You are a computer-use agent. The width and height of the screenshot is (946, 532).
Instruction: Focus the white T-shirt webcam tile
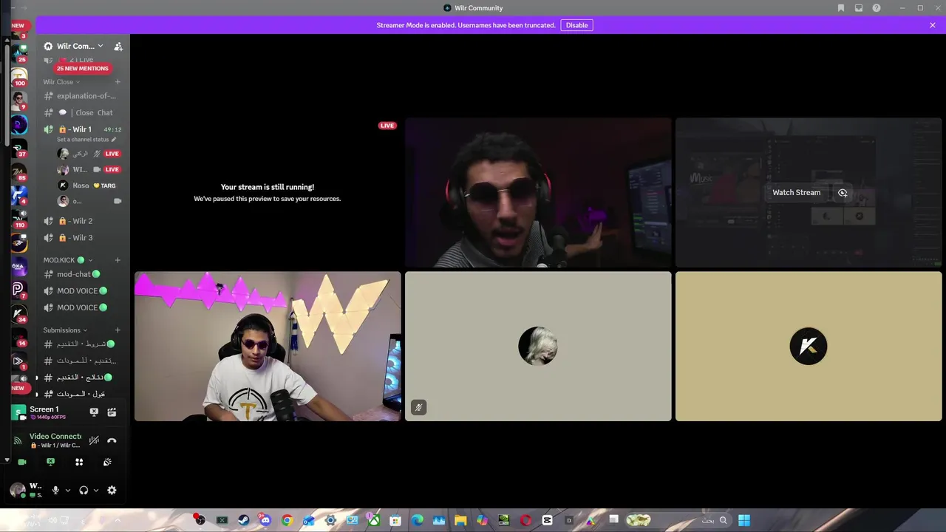click(268, 346)
